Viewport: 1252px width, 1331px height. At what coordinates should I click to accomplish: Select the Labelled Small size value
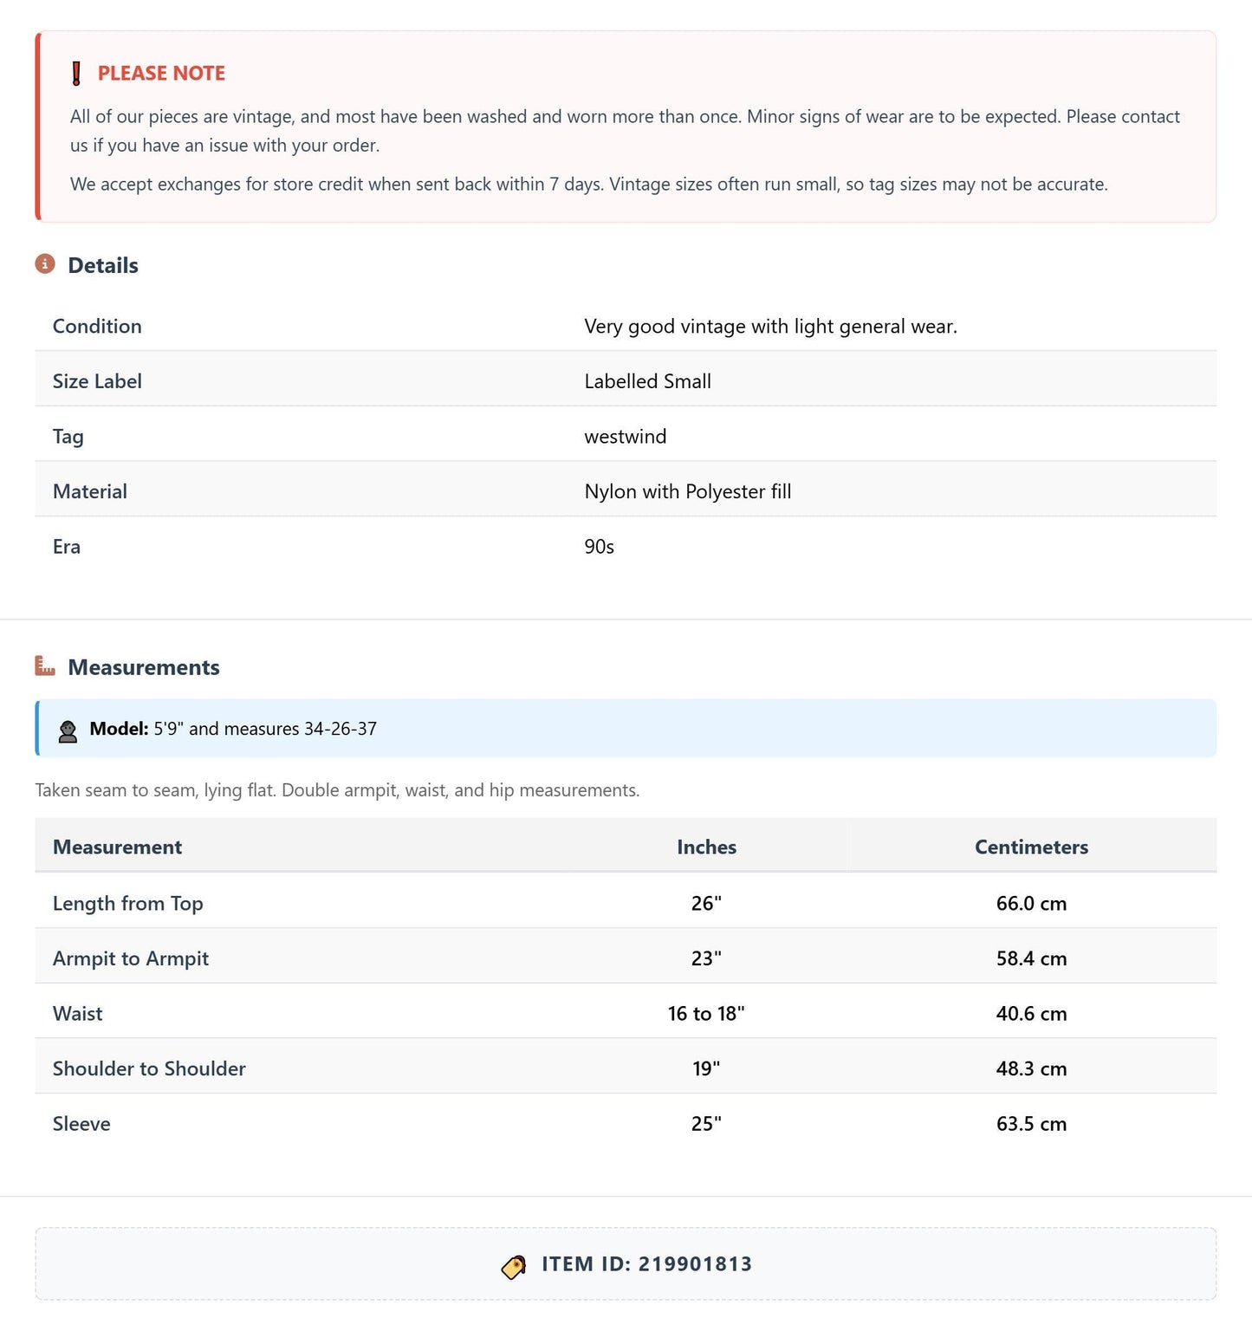click(648, 381)
